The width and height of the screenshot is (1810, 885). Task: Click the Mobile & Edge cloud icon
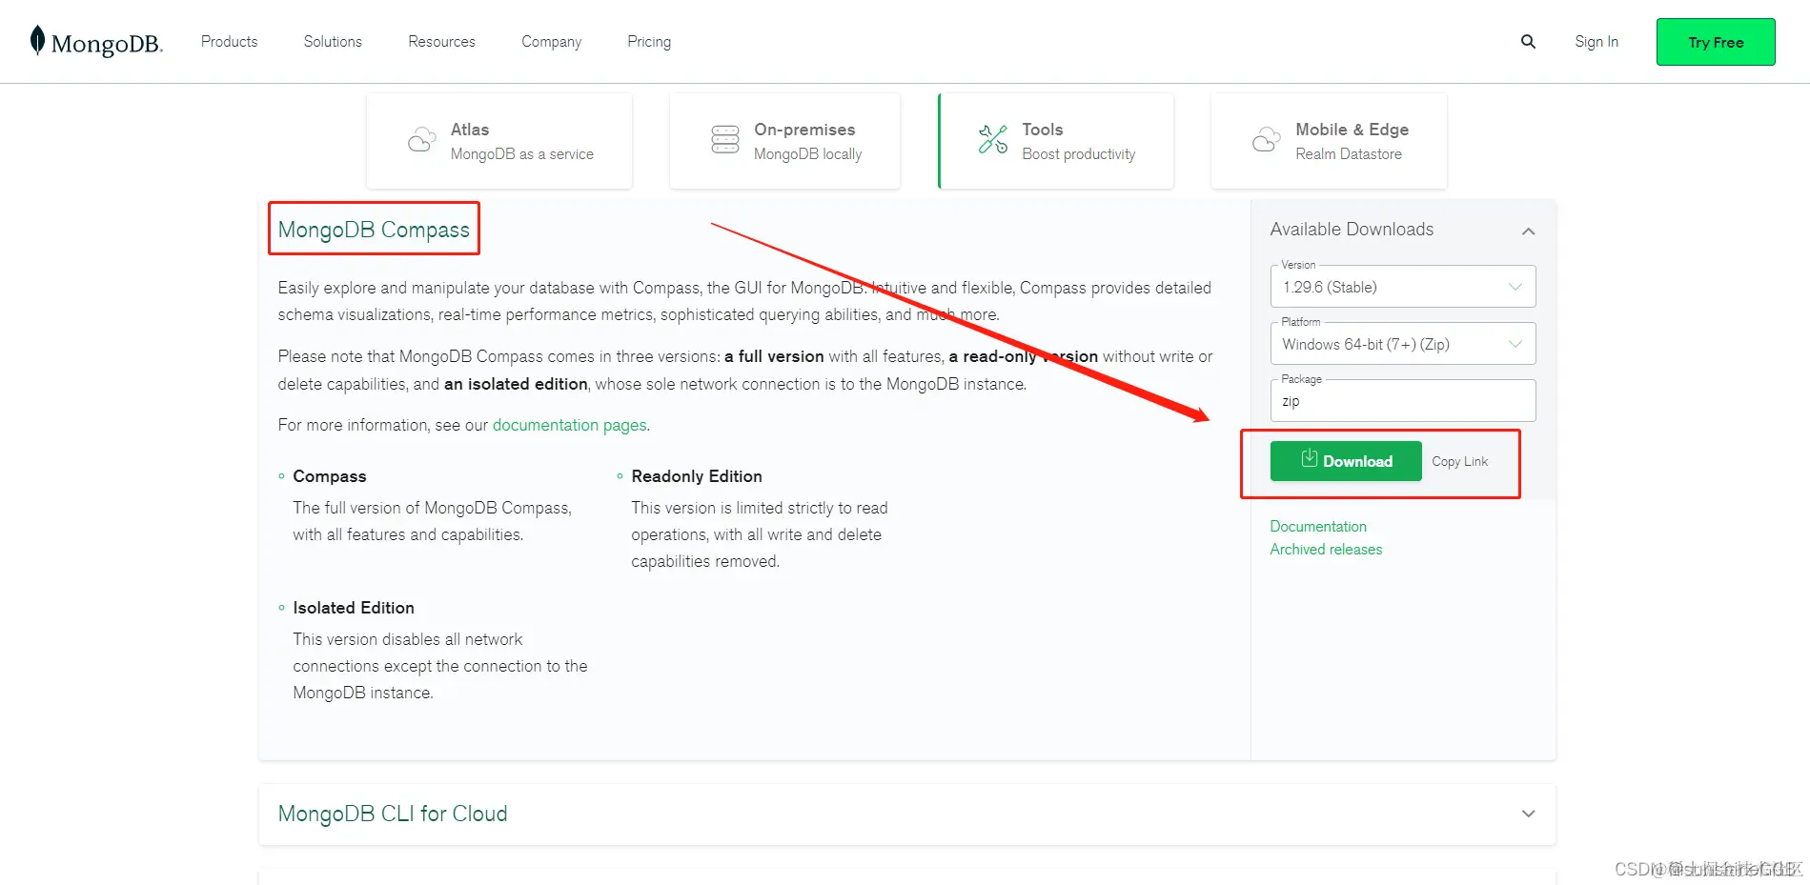pyautogui.click(x=1266, y=140)
